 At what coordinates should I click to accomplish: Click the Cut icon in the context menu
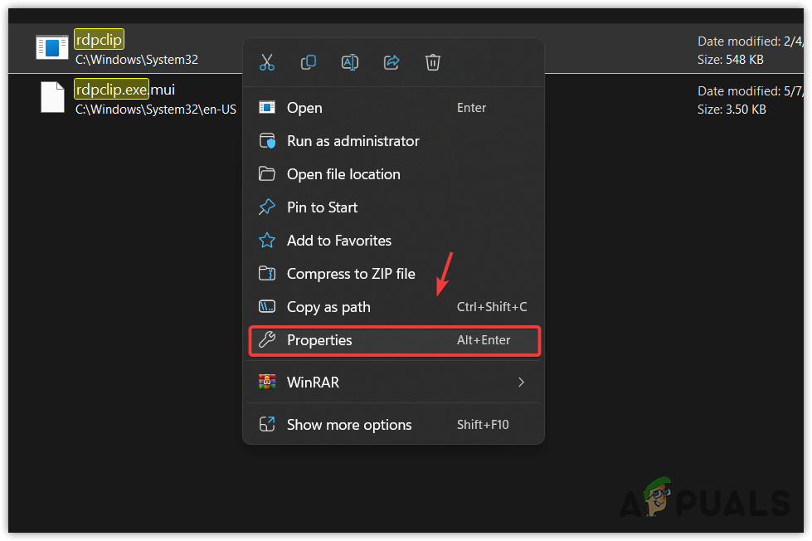[266, 62]
